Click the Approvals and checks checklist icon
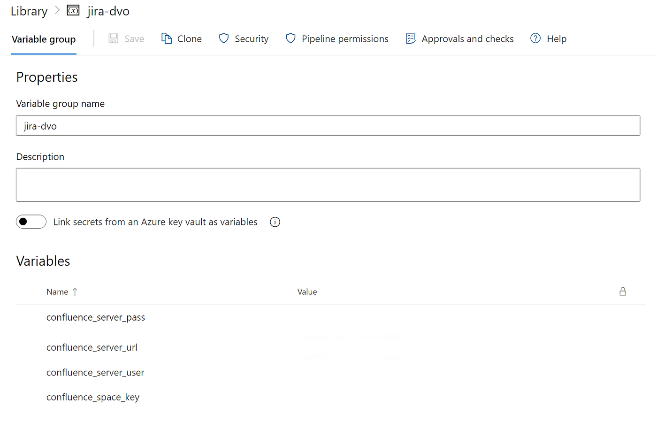 click(x=411, y=38)
